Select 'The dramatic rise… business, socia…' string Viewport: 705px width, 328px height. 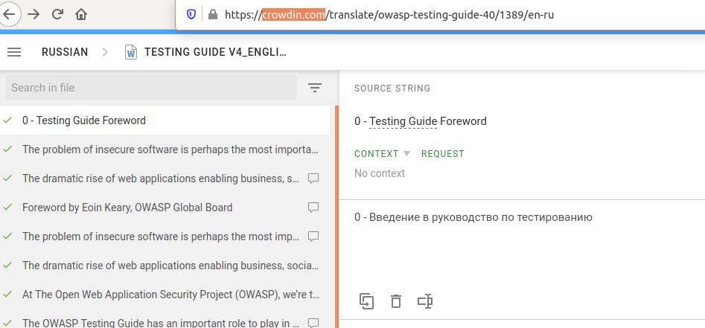(165, 266)
